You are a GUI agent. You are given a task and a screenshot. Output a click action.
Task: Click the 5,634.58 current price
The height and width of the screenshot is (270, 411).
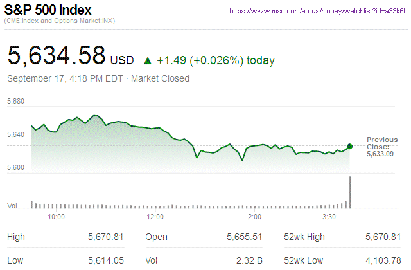tap(56, 55)
